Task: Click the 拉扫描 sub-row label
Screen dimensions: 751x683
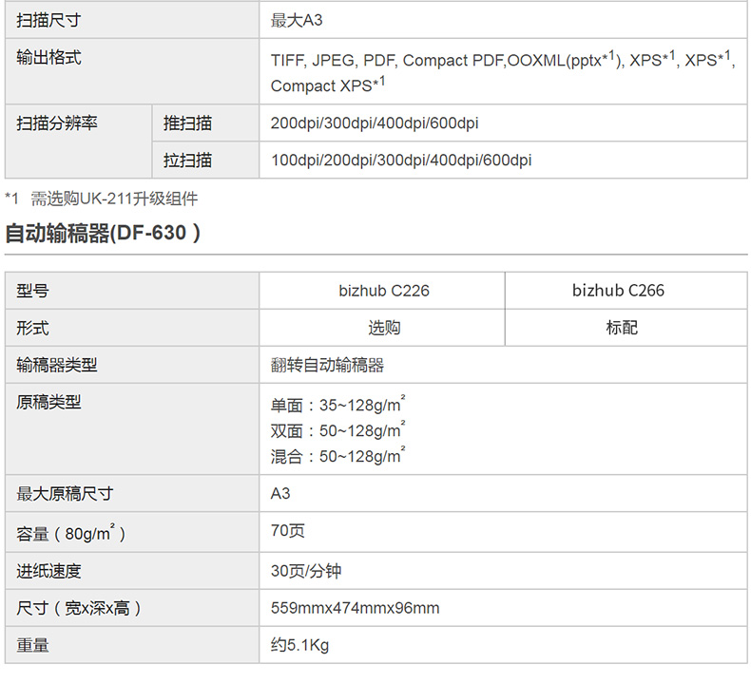Action: (x=187, y=161)
